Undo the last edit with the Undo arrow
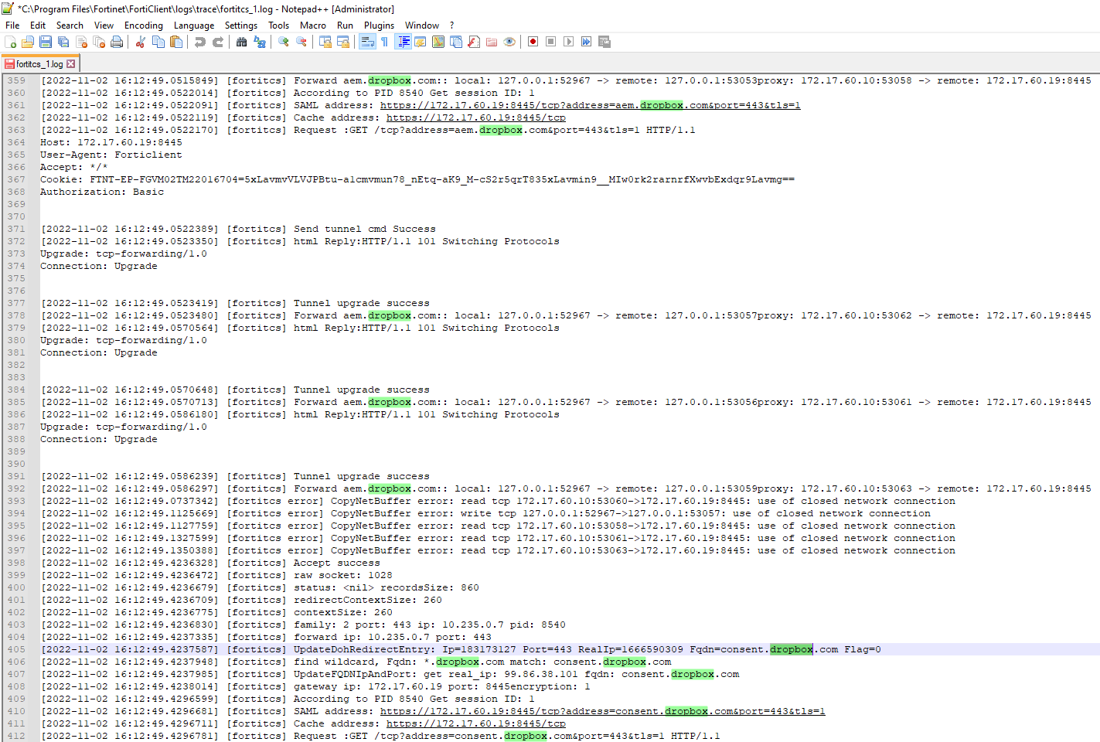The image size is (1100, 742). [x=200, y=42]
